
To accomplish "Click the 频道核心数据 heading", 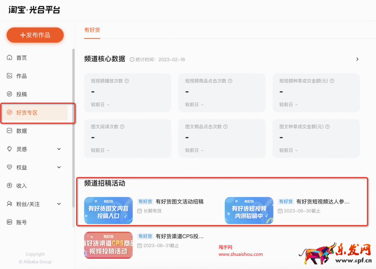I will tap(105, 59).
